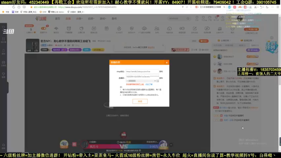Click the streamer avatar thumbnail
The width and height of the screenshot is (281, 158).
[x=32, y=45]
